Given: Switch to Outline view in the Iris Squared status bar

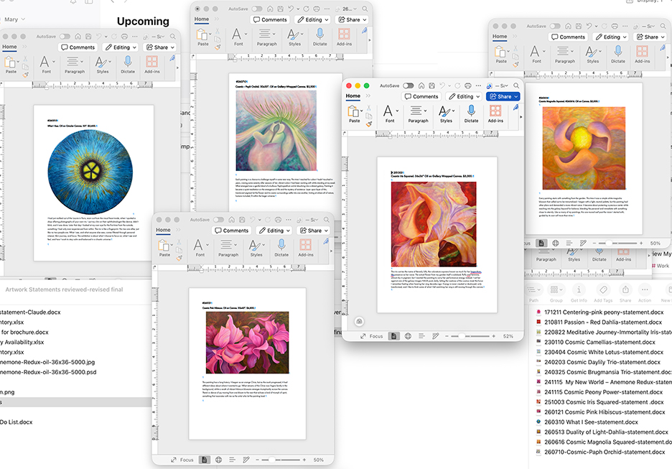Looking at the screenshot, I should click(x=421, y=336).
